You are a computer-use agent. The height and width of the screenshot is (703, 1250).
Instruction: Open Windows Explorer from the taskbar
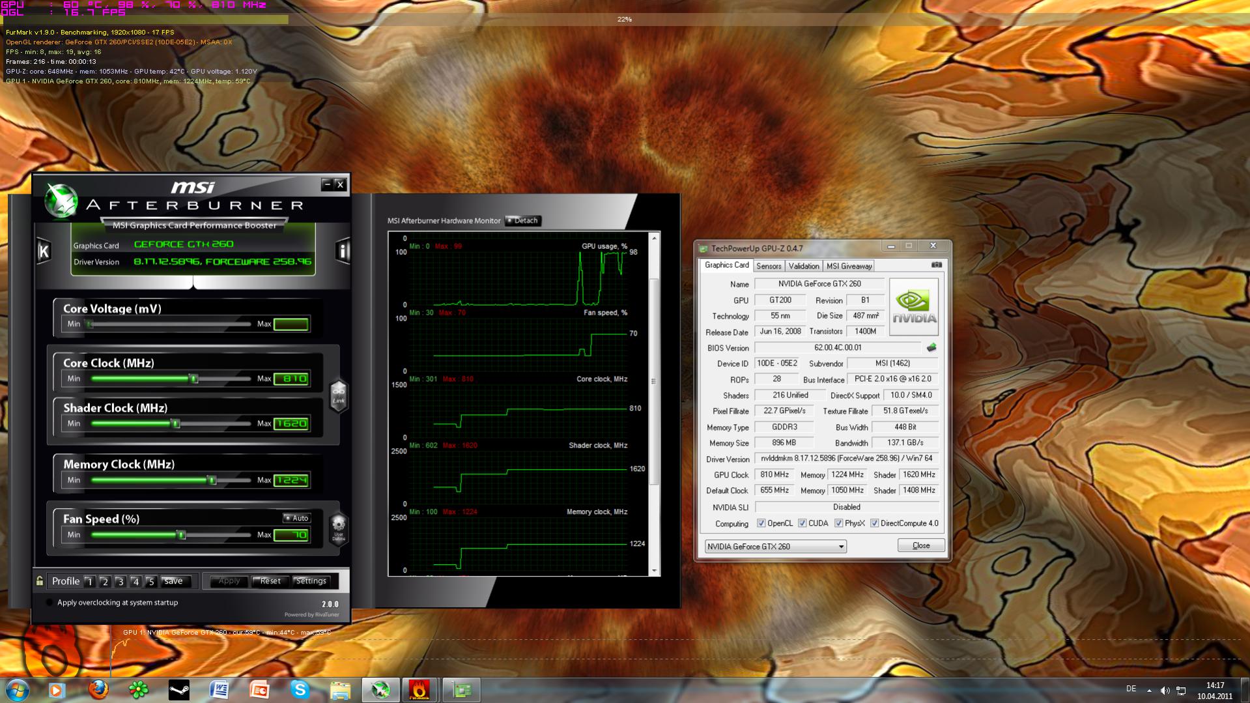pyautogui.click(x=340, y=690)
